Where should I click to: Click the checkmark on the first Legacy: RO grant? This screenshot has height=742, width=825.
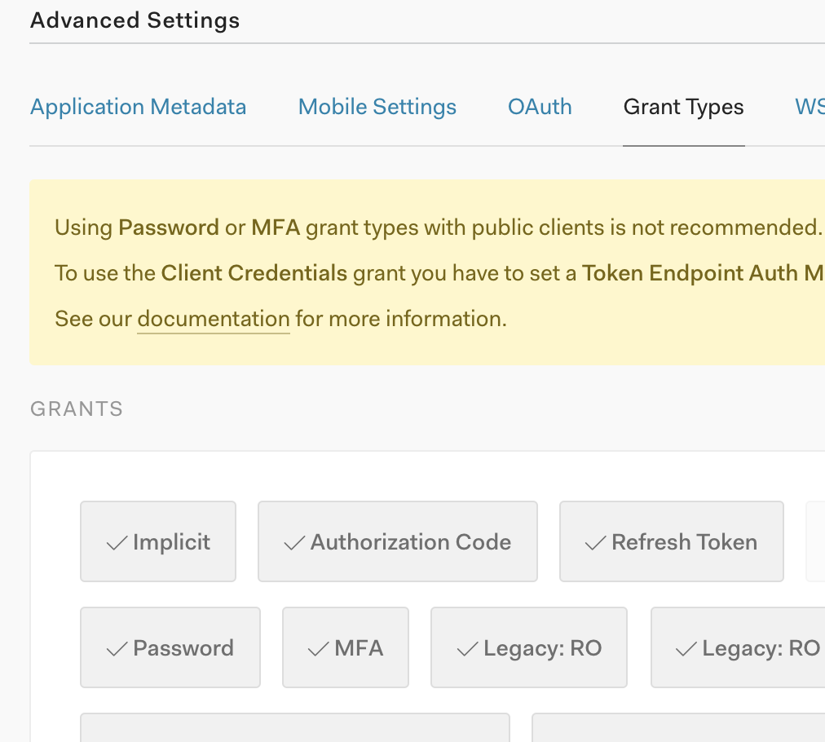pos(468,649)
